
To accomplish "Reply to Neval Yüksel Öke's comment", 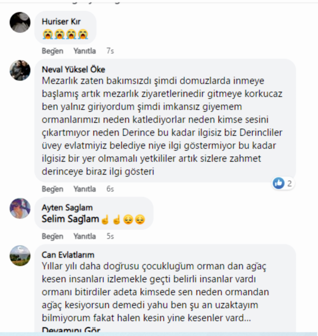I will click(85, 189).
